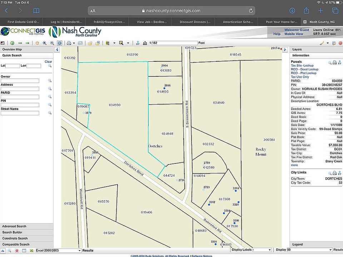Toggle the Identify info tool
343x257 pixels.
click(x=60, y=43)
